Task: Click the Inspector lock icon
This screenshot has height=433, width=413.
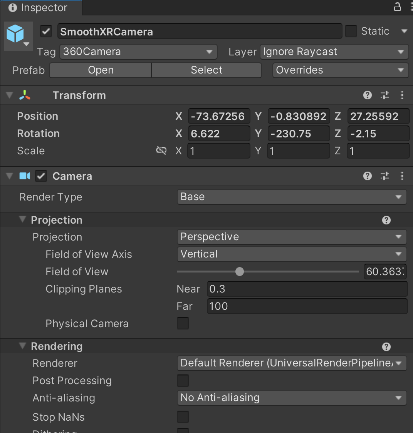Action: 397,7
